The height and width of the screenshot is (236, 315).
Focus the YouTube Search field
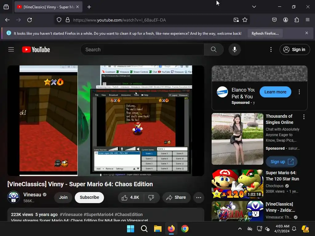point(142,49)
